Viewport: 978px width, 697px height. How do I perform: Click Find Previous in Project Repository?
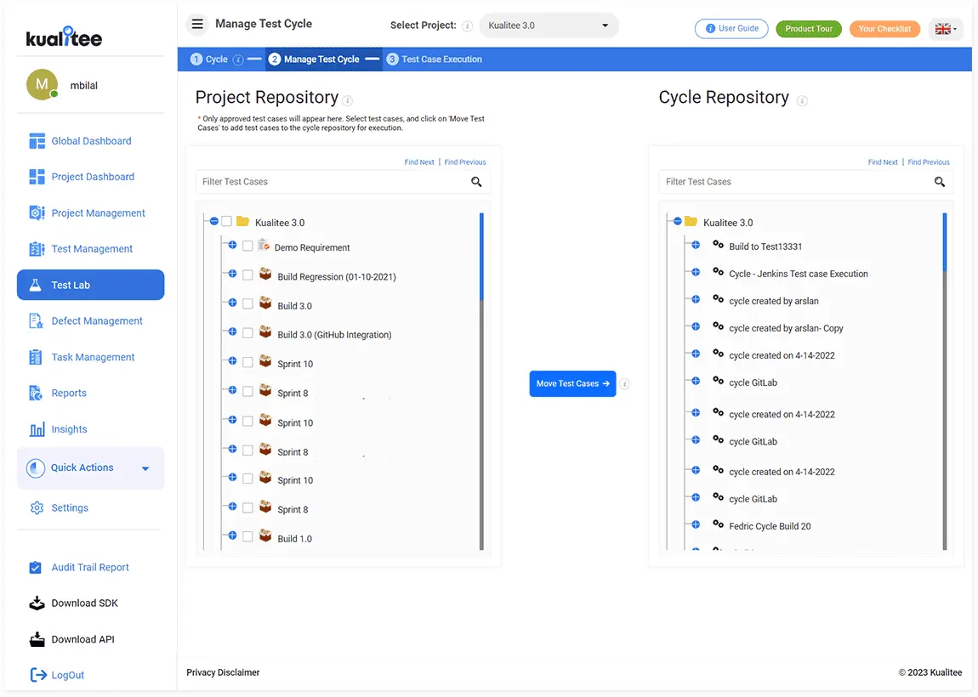(x=465, y=162)
